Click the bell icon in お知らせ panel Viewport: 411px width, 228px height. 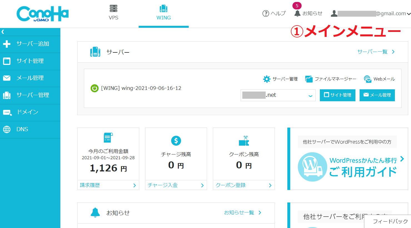95,212
